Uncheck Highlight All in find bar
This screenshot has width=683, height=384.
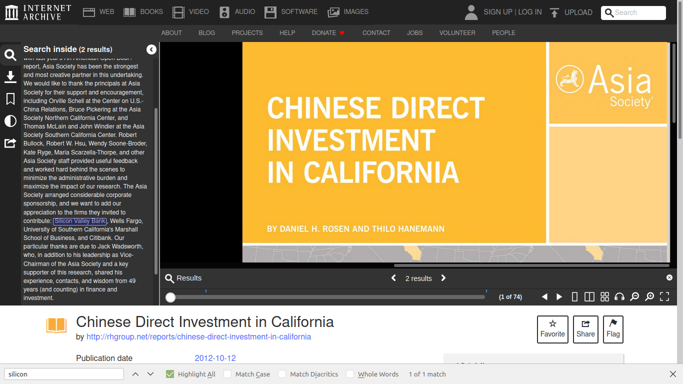point(170,374)
